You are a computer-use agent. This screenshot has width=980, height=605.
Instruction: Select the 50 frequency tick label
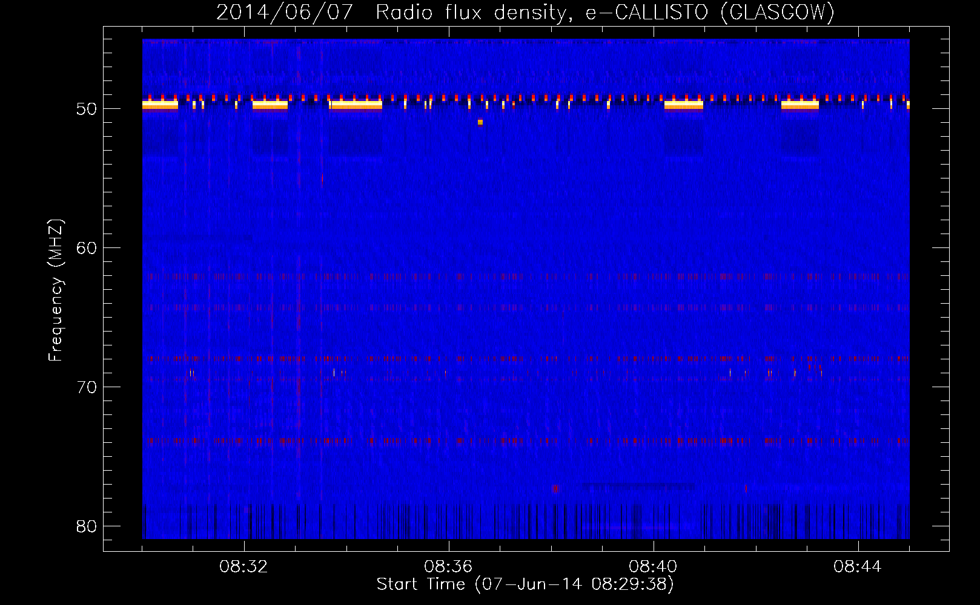(87, 109)
